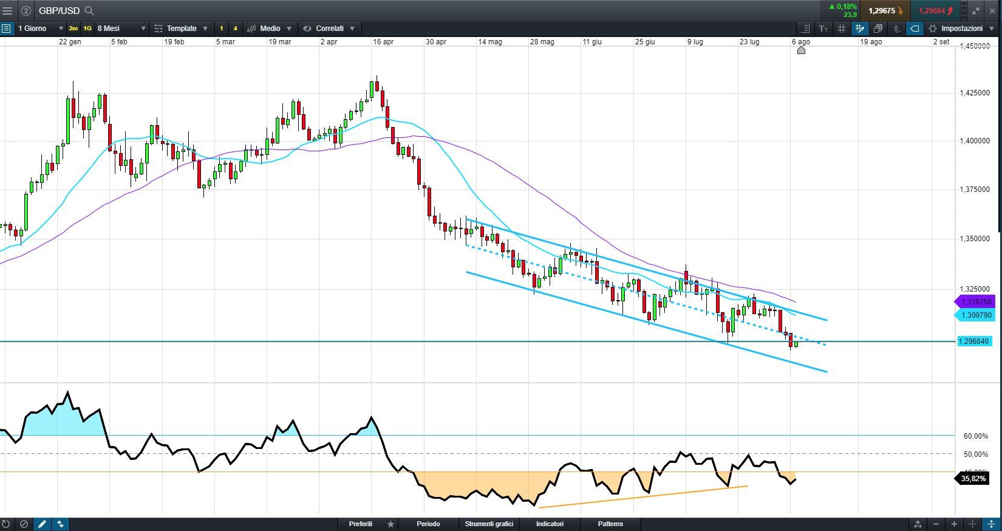The height and width of the screenshot is (531, 1002).
Task: Click the buy price 1,29684
Action: [x=936, y=10]
